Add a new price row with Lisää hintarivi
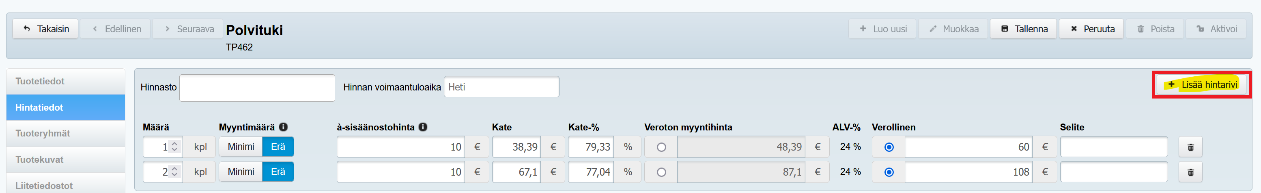 point(1202,85)
